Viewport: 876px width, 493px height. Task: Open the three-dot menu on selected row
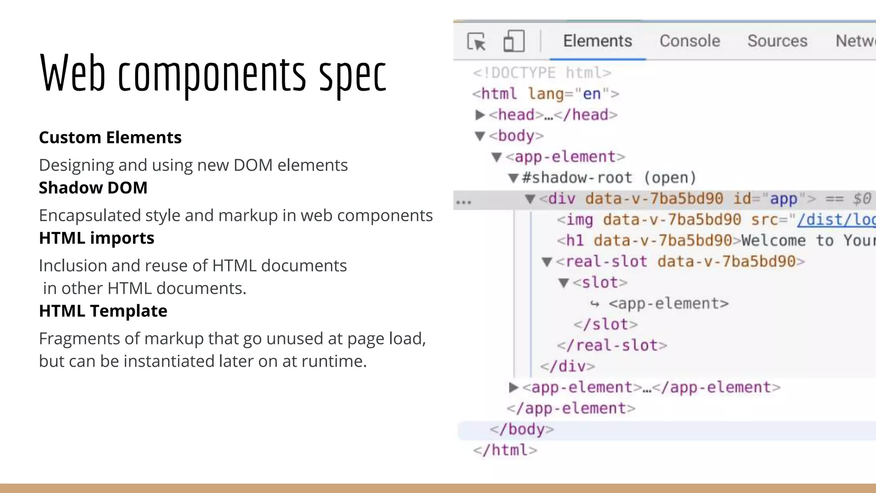(464, 202)
